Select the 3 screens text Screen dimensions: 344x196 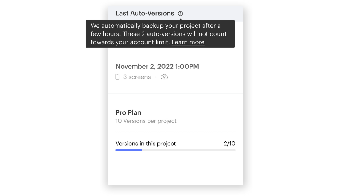137,77
